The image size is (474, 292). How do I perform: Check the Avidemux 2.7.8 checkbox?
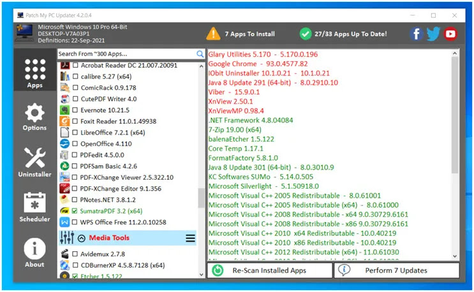click(75, 254)
